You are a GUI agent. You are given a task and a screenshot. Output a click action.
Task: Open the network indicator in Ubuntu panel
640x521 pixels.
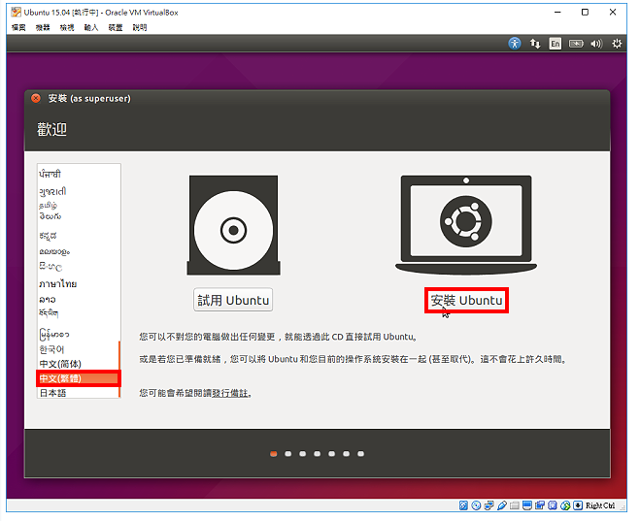point(535,44)
